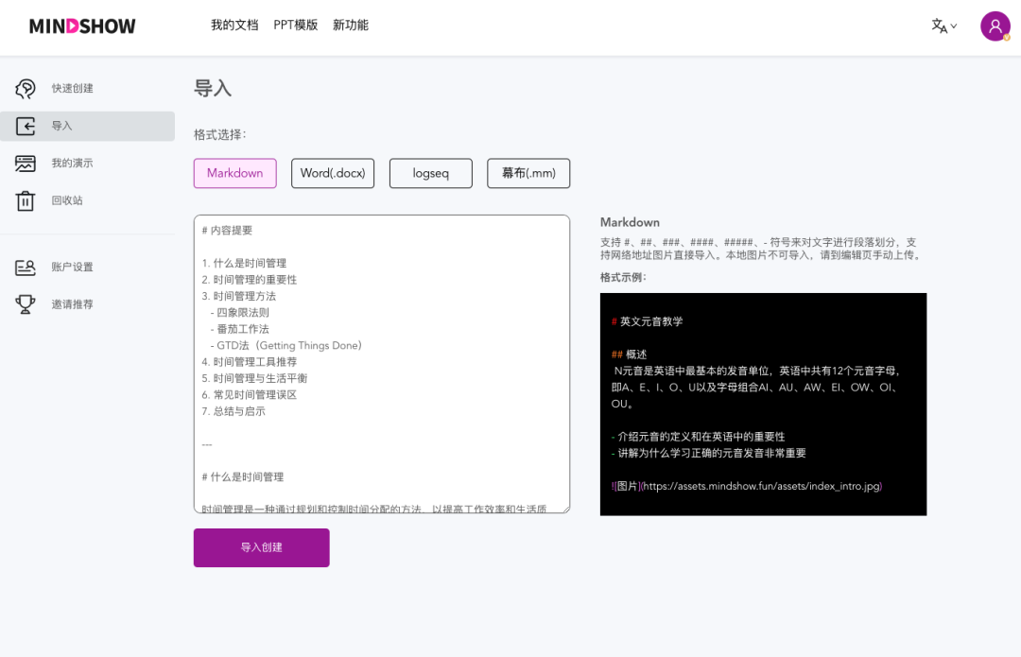Click the text area resize handle
The height and width of the screenshot is (657, 1021).
tap(565, 510)
